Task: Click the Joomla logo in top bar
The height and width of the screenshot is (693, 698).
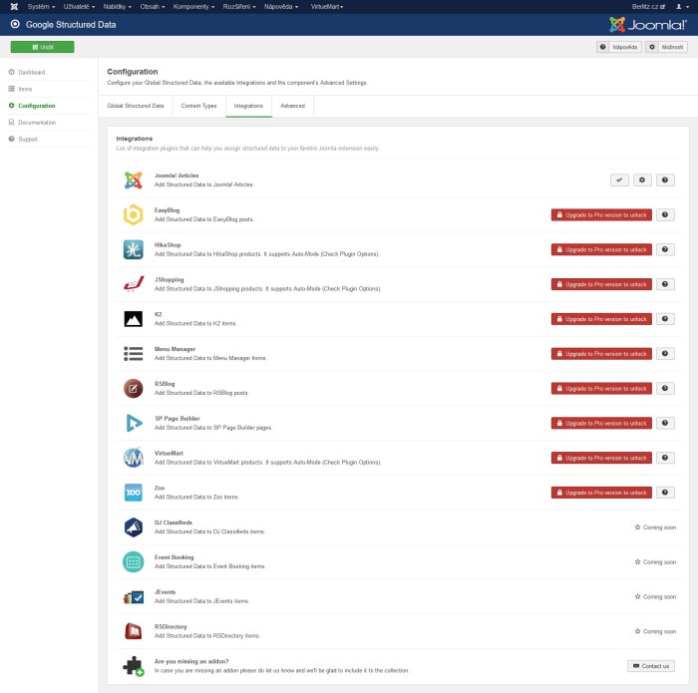Action: click(13, 6)
